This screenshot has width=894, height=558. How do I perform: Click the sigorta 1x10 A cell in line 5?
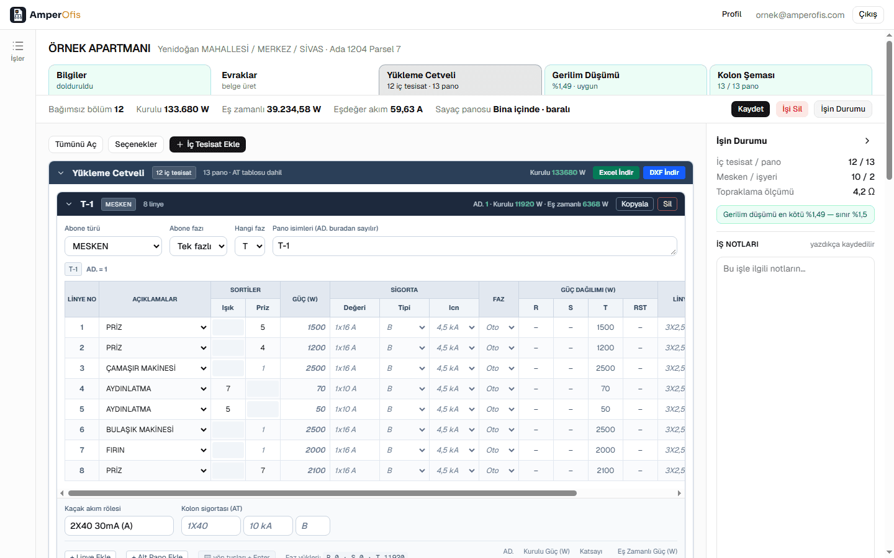point(354,409)
